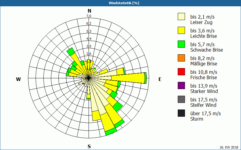241x150 pixels.
Task: Click the W compass label
Action: point(18,79)
